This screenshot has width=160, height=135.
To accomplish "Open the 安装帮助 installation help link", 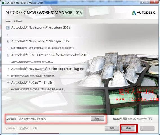I will pos(10,129).
